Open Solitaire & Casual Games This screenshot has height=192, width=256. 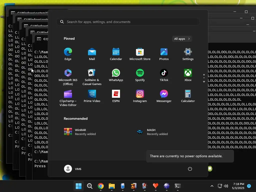pyautogui.click(x=92, y=77)
